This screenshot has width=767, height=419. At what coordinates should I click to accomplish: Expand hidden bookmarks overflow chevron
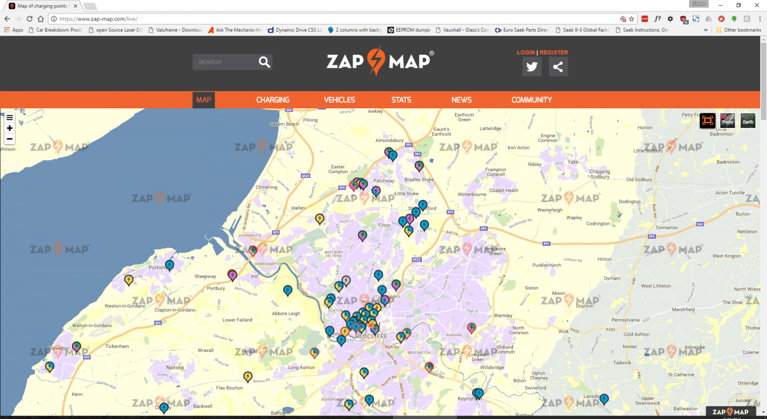pos(706,30)
